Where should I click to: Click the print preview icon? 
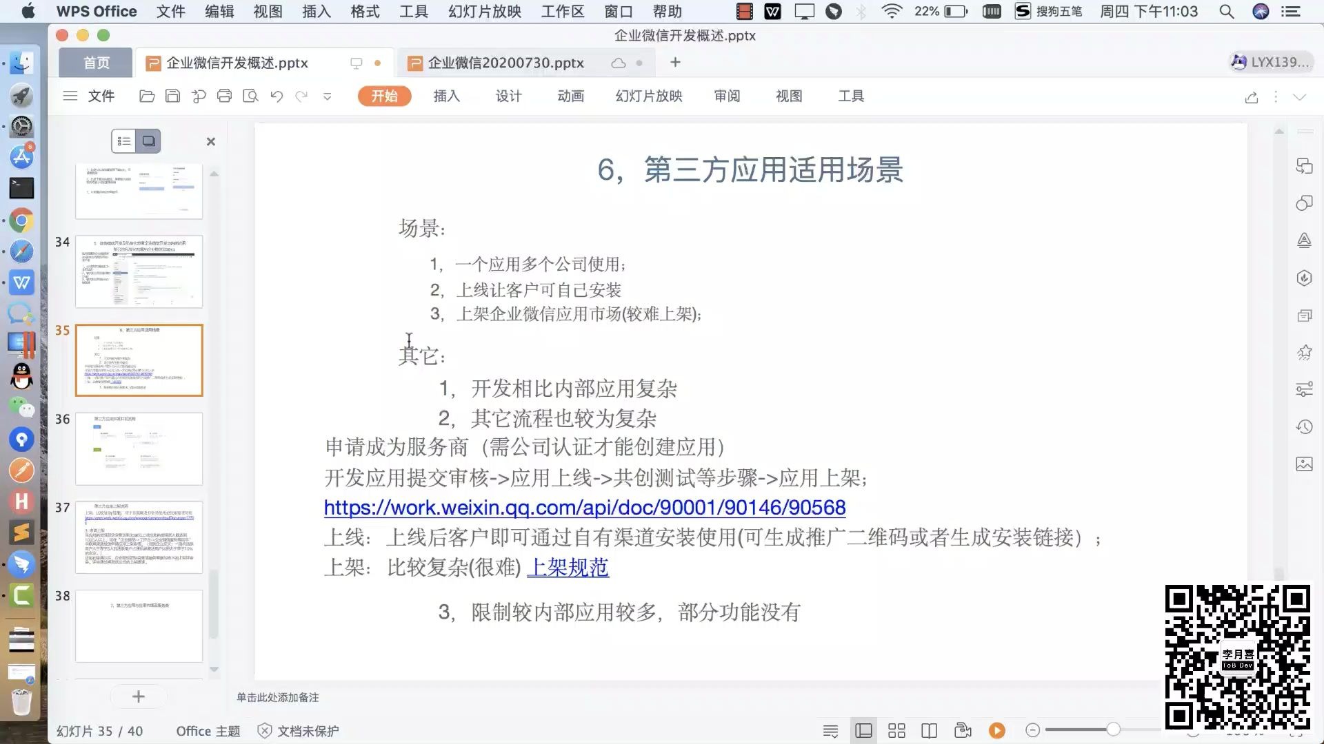250,96
